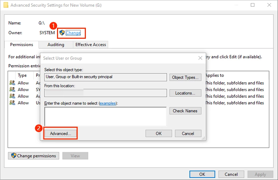Click OK in Advanced Security Settings window
The image size is (278, 180).
[202, 174]
